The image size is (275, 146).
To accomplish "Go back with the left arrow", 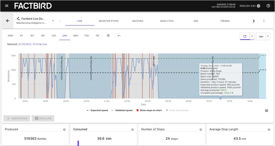I will 8,21.
